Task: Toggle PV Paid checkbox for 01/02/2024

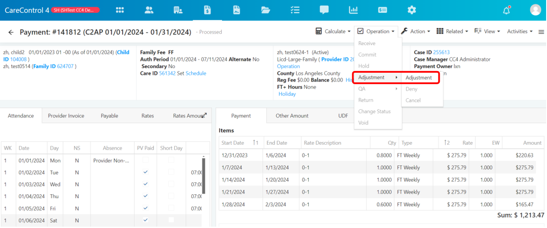Action: [x=146, y=172]
